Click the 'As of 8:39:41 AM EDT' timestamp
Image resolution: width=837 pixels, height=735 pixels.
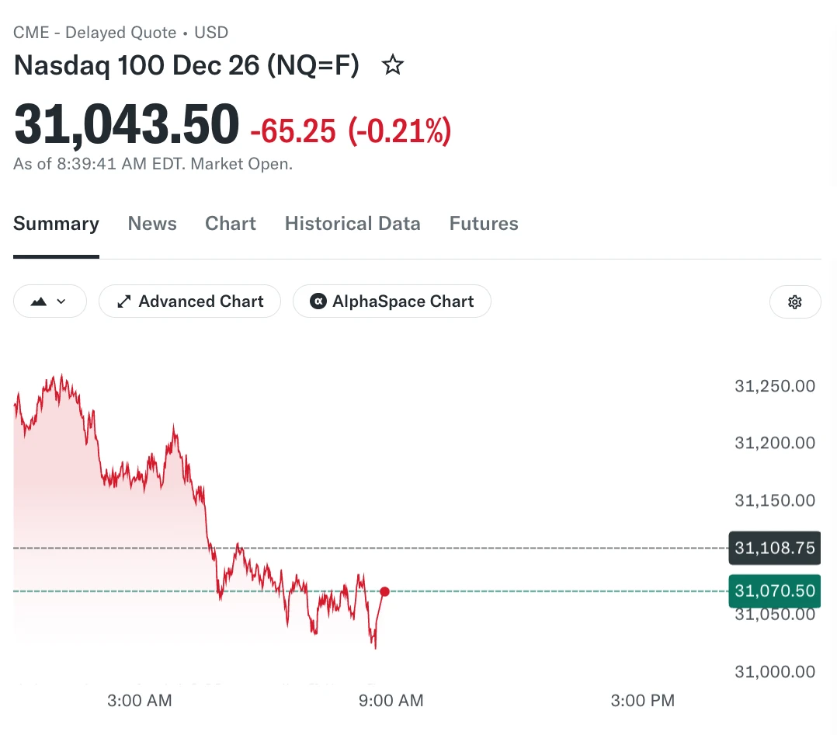pyautogui.click(x=100, y=163)
